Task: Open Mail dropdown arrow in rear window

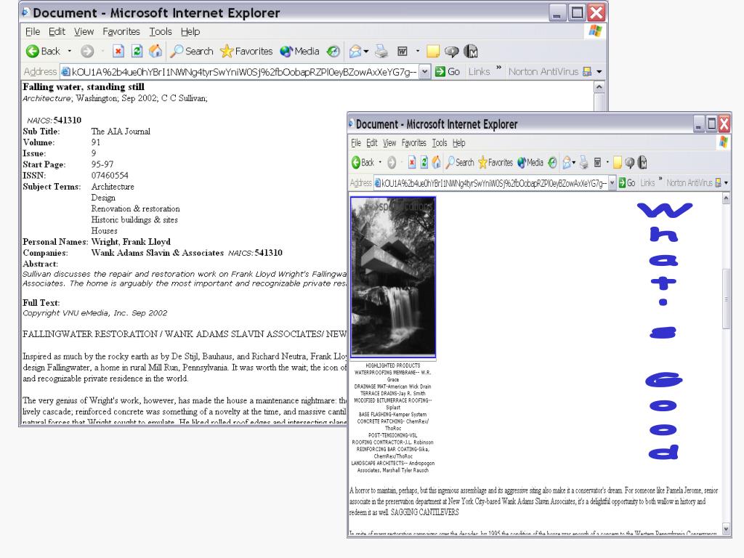Action: (x=366, y=52)
